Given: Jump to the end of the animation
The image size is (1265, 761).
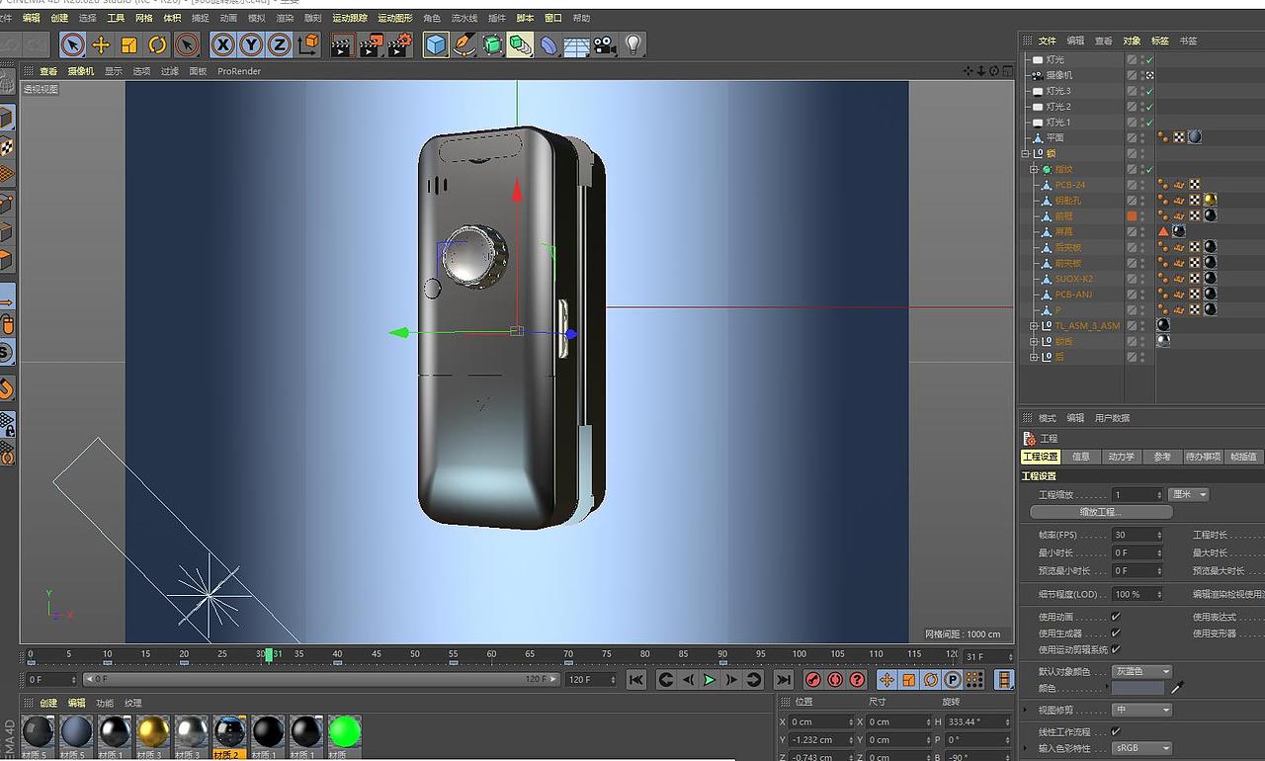Looking at the screenshot, I should click(783, 679).
